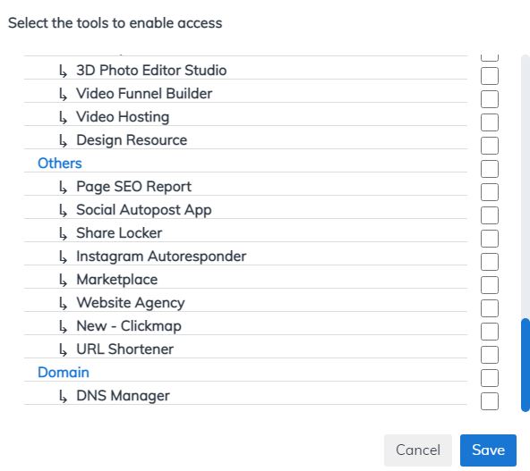Click the Others category heading
Viewport: 530px width, 471px height.
[x=60, y=164]
